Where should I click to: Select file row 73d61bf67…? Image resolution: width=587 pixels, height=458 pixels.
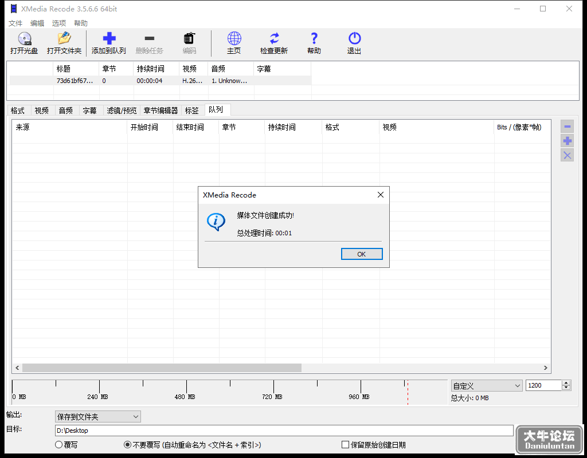tap(161, 81)
